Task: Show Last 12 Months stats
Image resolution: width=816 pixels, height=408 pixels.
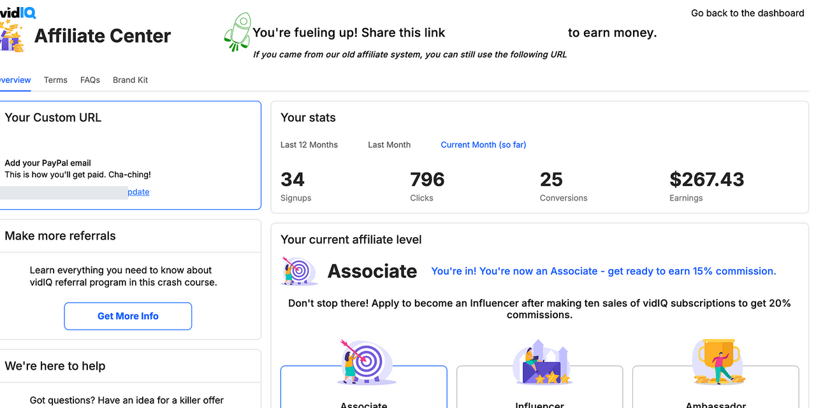Action: [309, 145]
